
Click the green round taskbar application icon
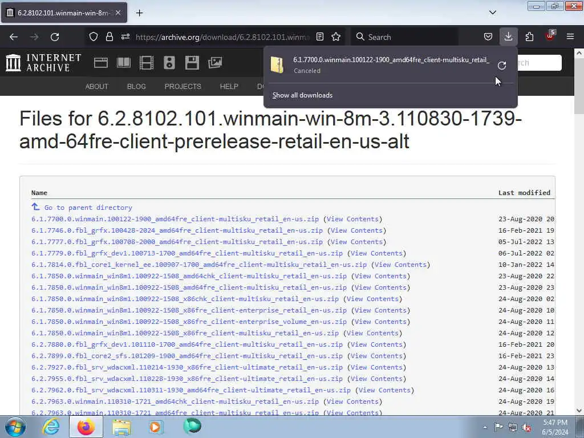(x=192, y=426)
